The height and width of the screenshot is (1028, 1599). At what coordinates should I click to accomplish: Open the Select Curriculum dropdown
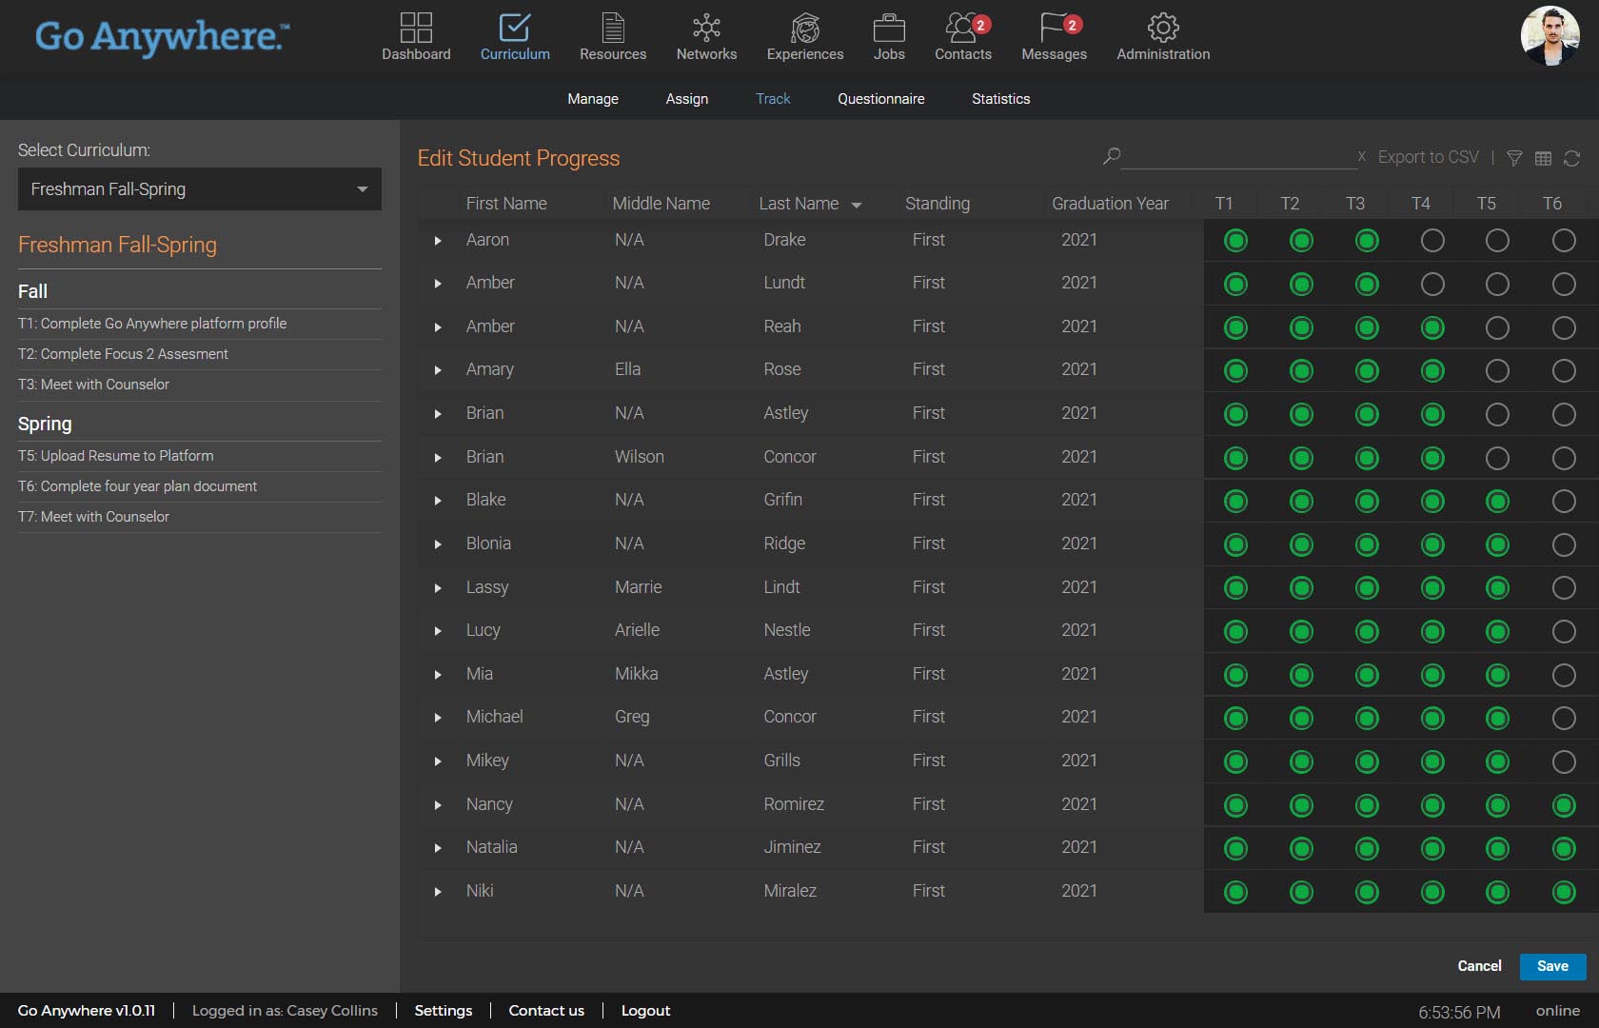200,189
